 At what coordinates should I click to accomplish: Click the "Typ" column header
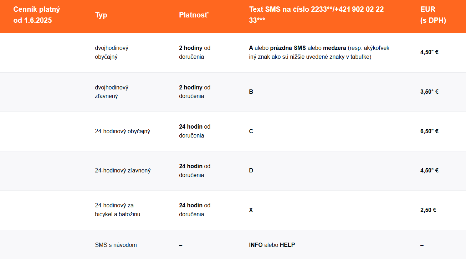(101, 15)
